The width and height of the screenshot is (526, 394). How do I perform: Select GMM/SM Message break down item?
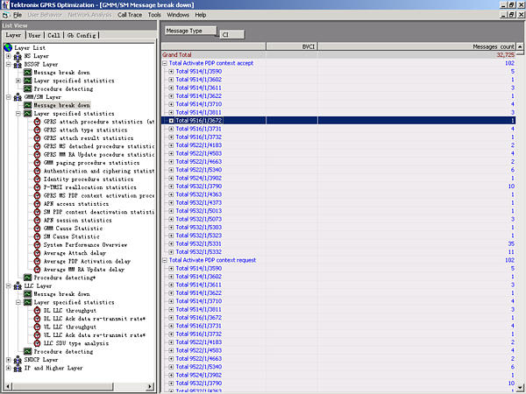coord(61,105)
